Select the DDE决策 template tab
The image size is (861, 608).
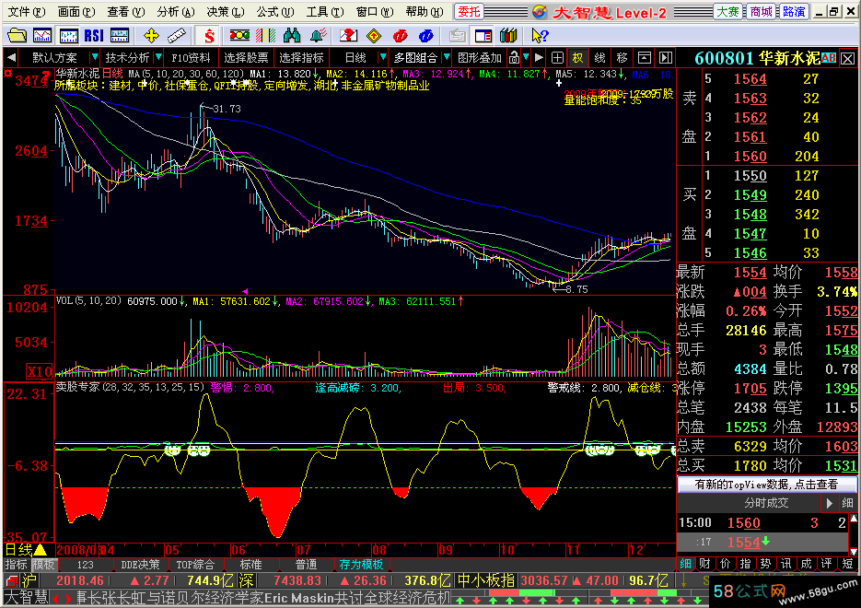[140, 565]
